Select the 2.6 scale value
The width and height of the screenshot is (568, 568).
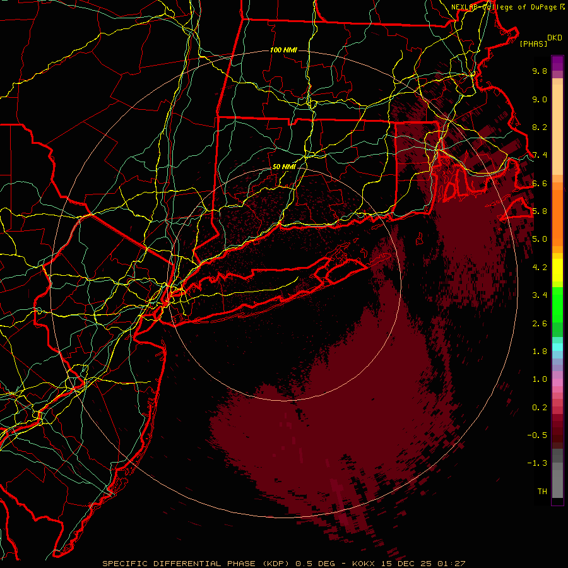[540, 323]
